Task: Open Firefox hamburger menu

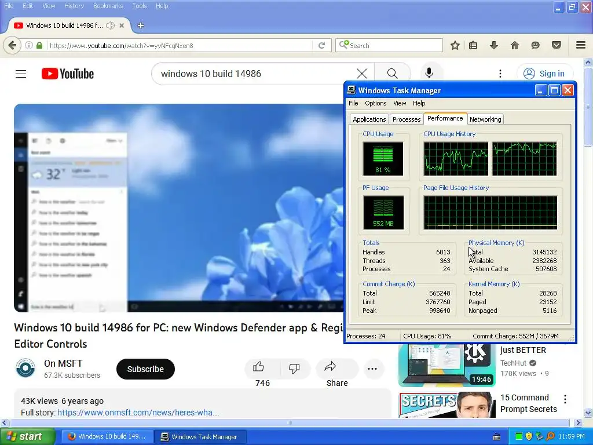Action: click(x=581, y=45)
